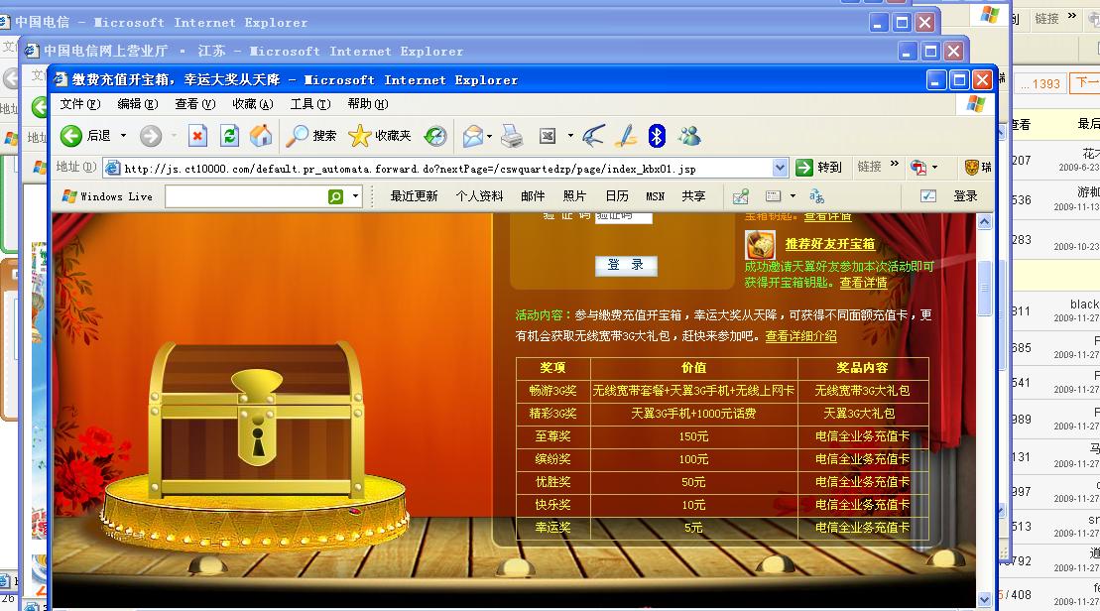Open 邮件 in Windows Live toolbar
The width and height of the screenshot is (1100, 611).
[533, 196]
